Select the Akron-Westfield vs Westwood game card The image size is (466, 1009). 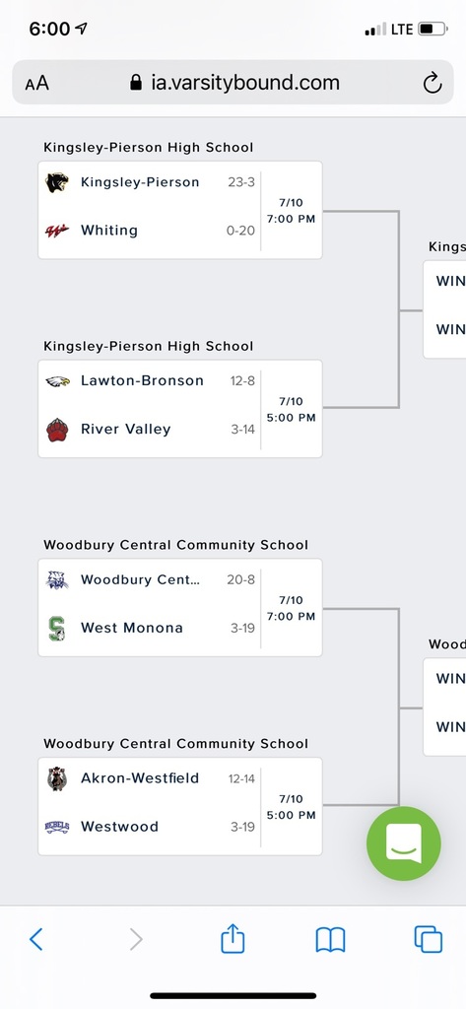pos(180,806)
